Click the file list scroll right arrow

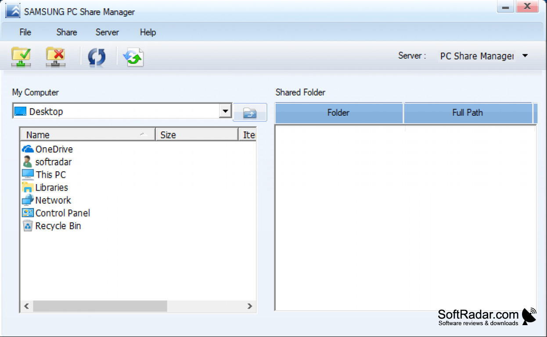pyautogui.click(x=250, y=306)
